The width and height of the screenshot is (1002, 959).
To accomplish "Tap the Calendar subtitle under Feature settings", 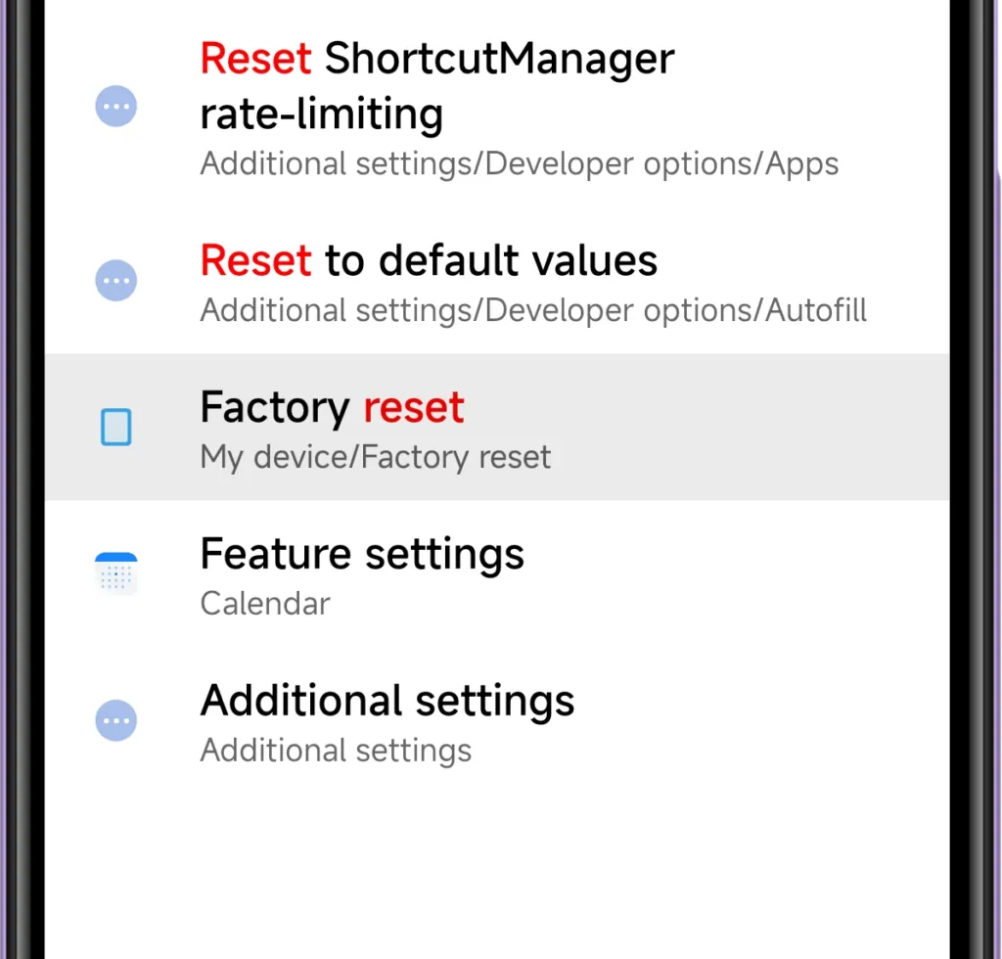I will point(264,604).
